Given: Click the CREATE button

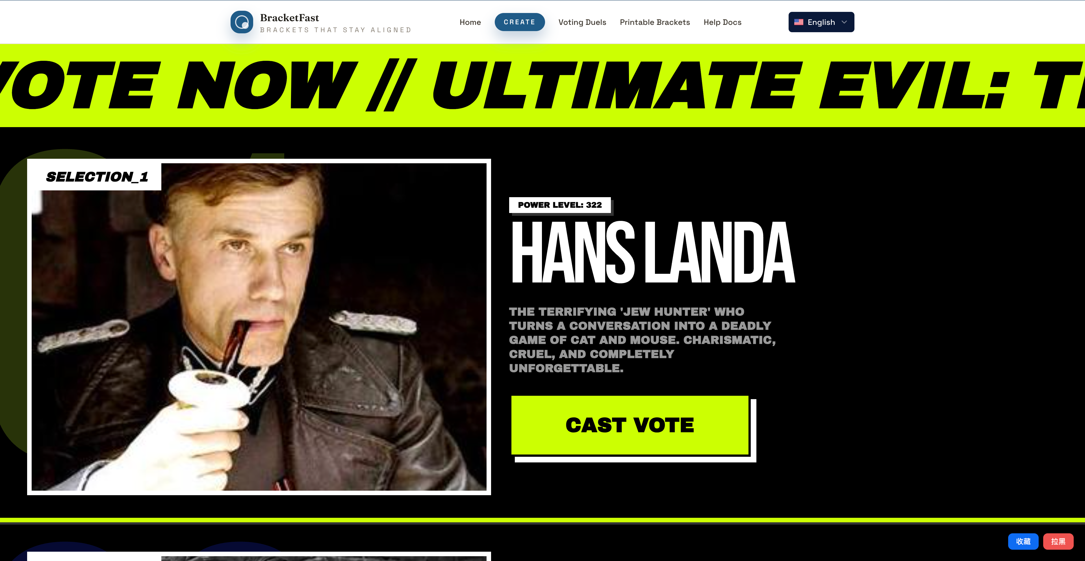Looking at the screenshot, I should [x=519, y=22].
